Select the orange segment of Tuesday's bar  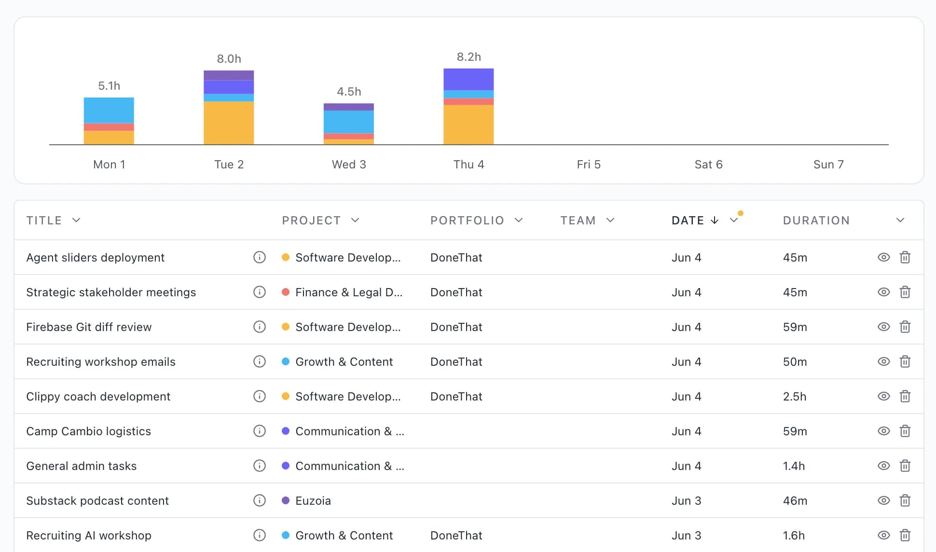click(x=229, y=123)
